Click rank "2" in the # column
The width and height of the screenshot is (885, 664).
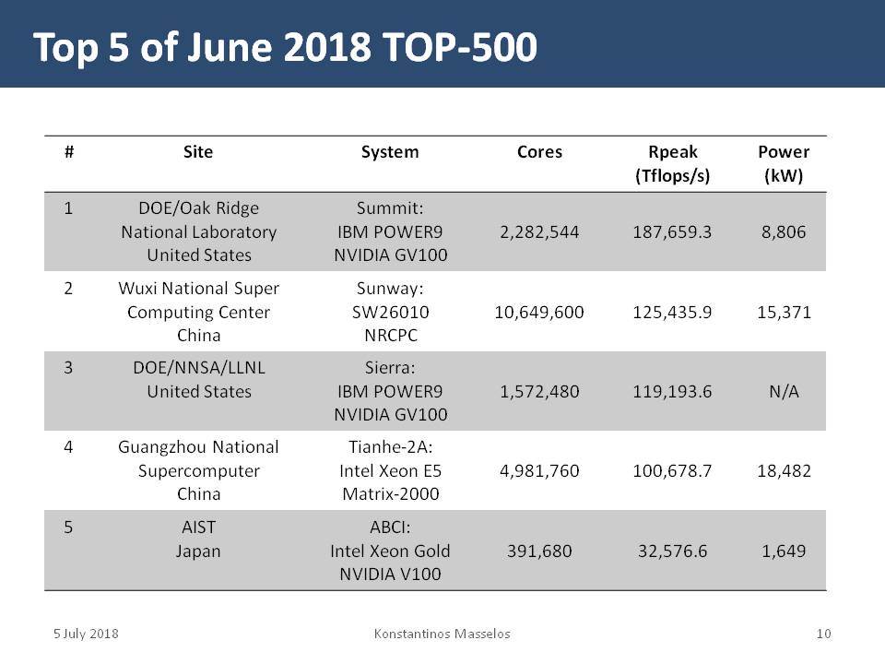[68, 289]
